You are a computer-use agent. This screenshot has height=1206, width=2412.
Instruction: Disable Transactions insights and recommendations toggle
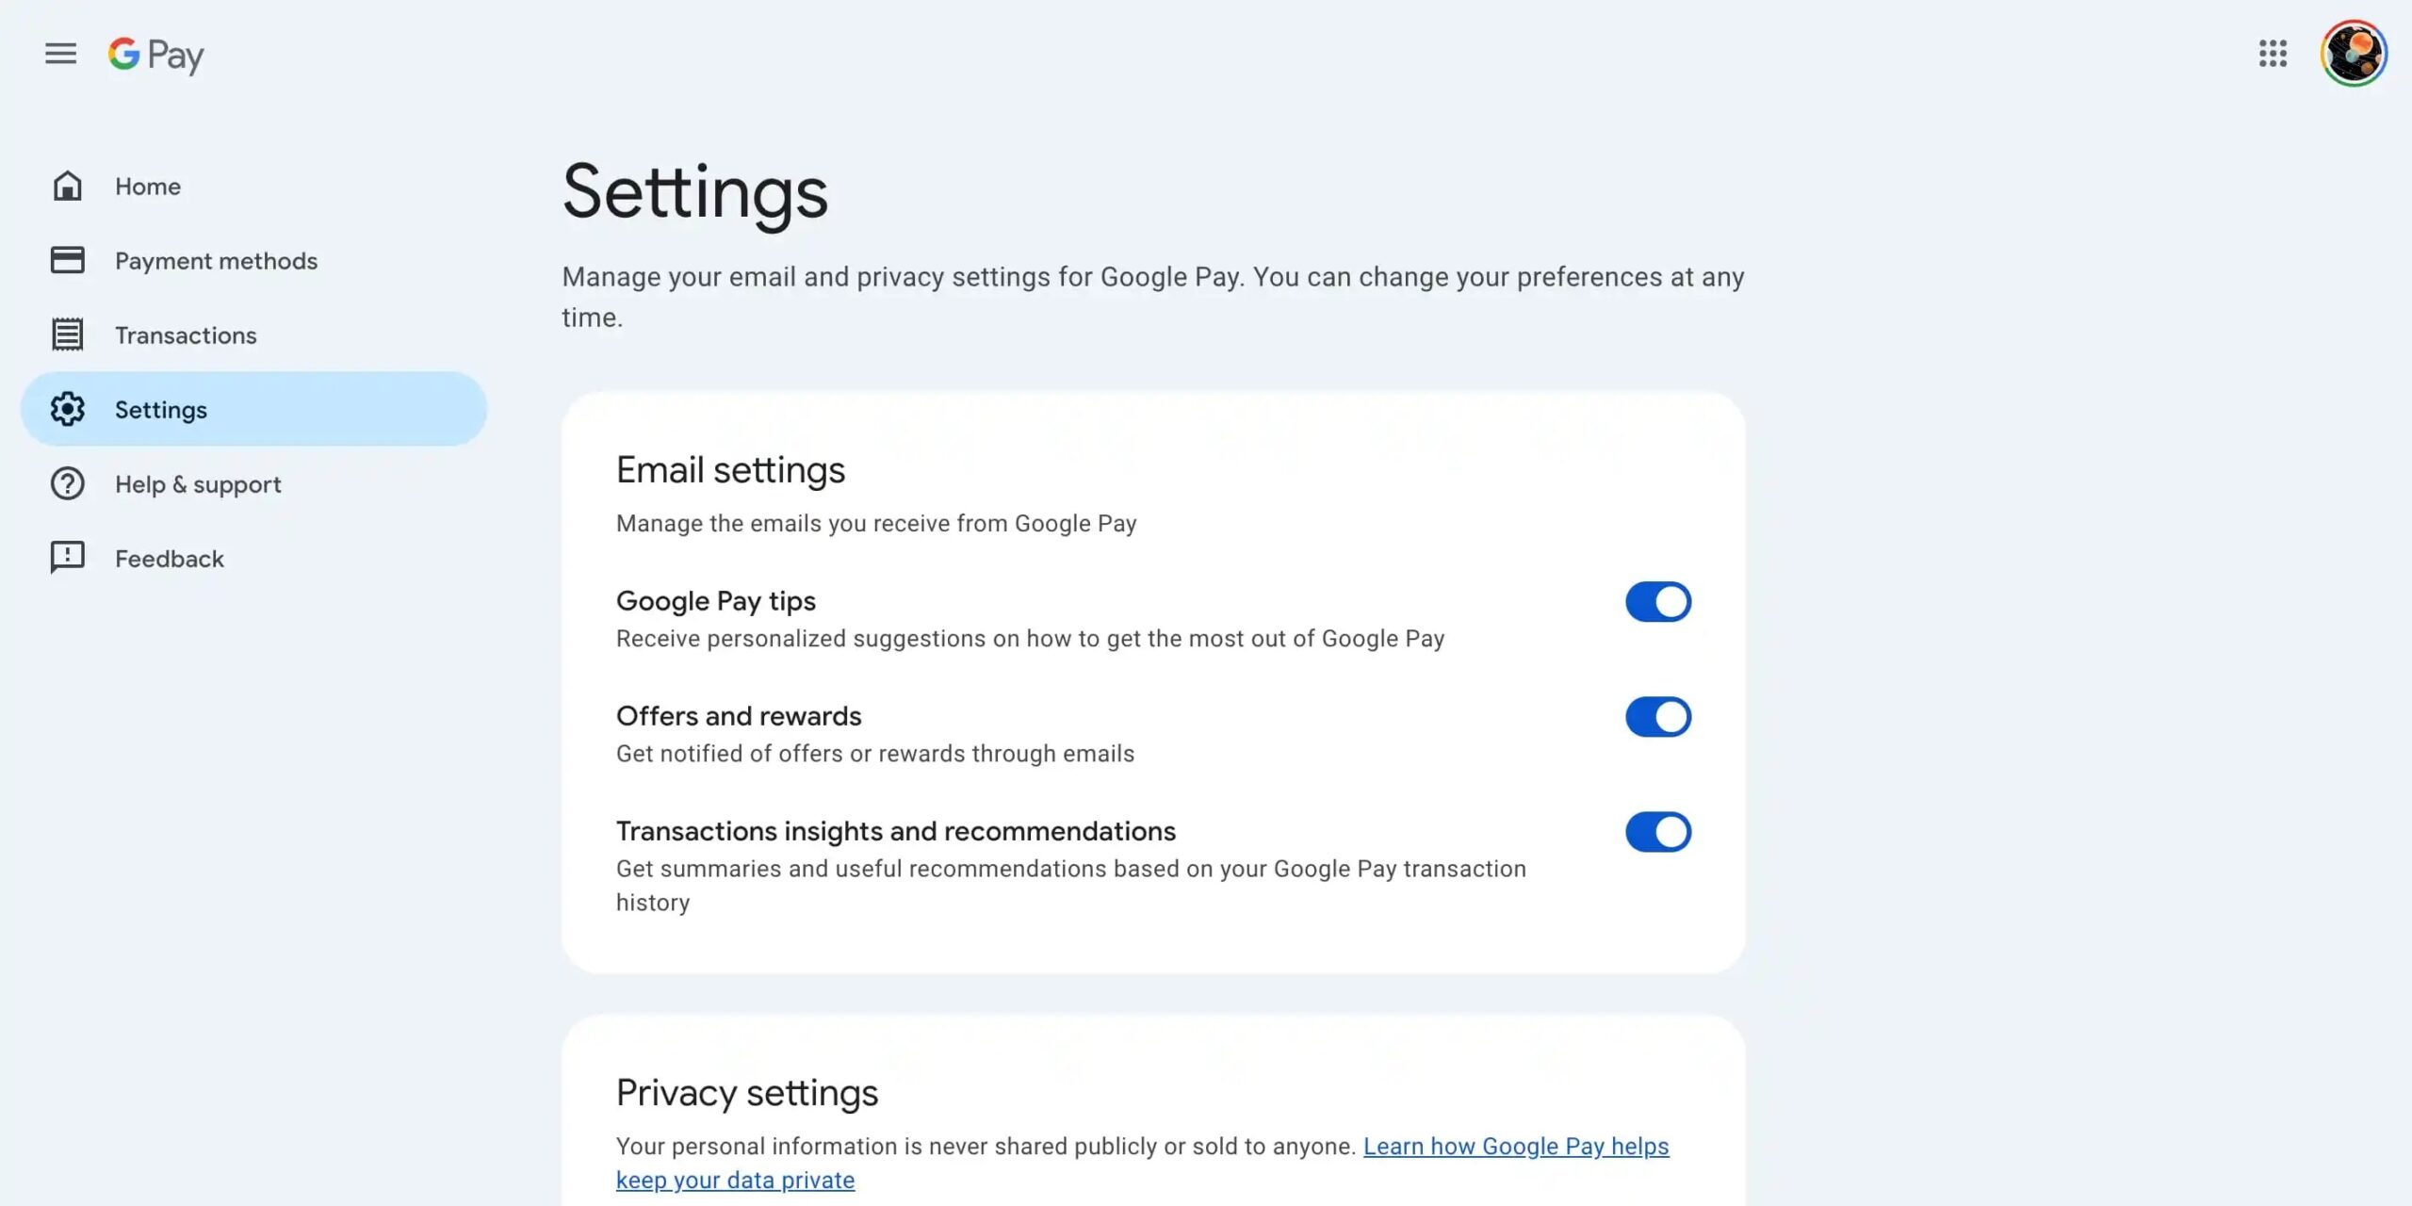pos(1658,831)
